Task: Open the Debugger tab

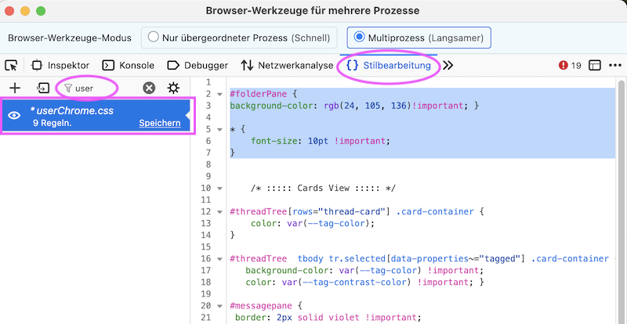Action: (198, 66)
